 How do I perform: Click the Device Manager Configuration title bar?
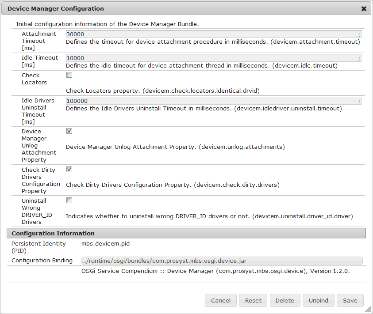point(177,9)
